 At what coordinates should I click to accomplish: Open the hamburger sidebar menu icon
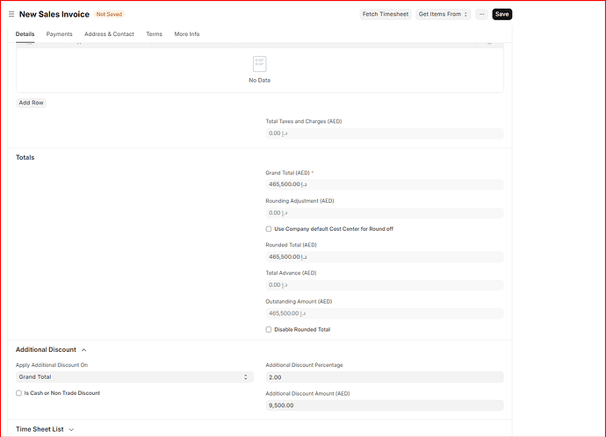pos(11,14)
